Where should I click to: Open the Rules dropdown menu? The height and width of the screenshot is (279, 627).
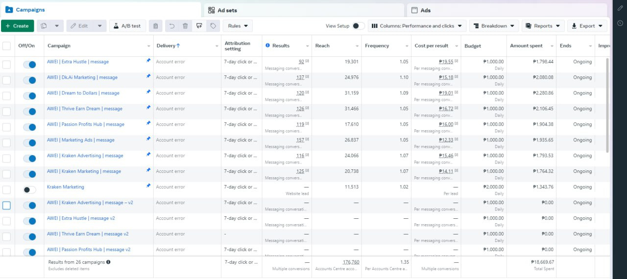pyautogui.click(x=238, y=26)
